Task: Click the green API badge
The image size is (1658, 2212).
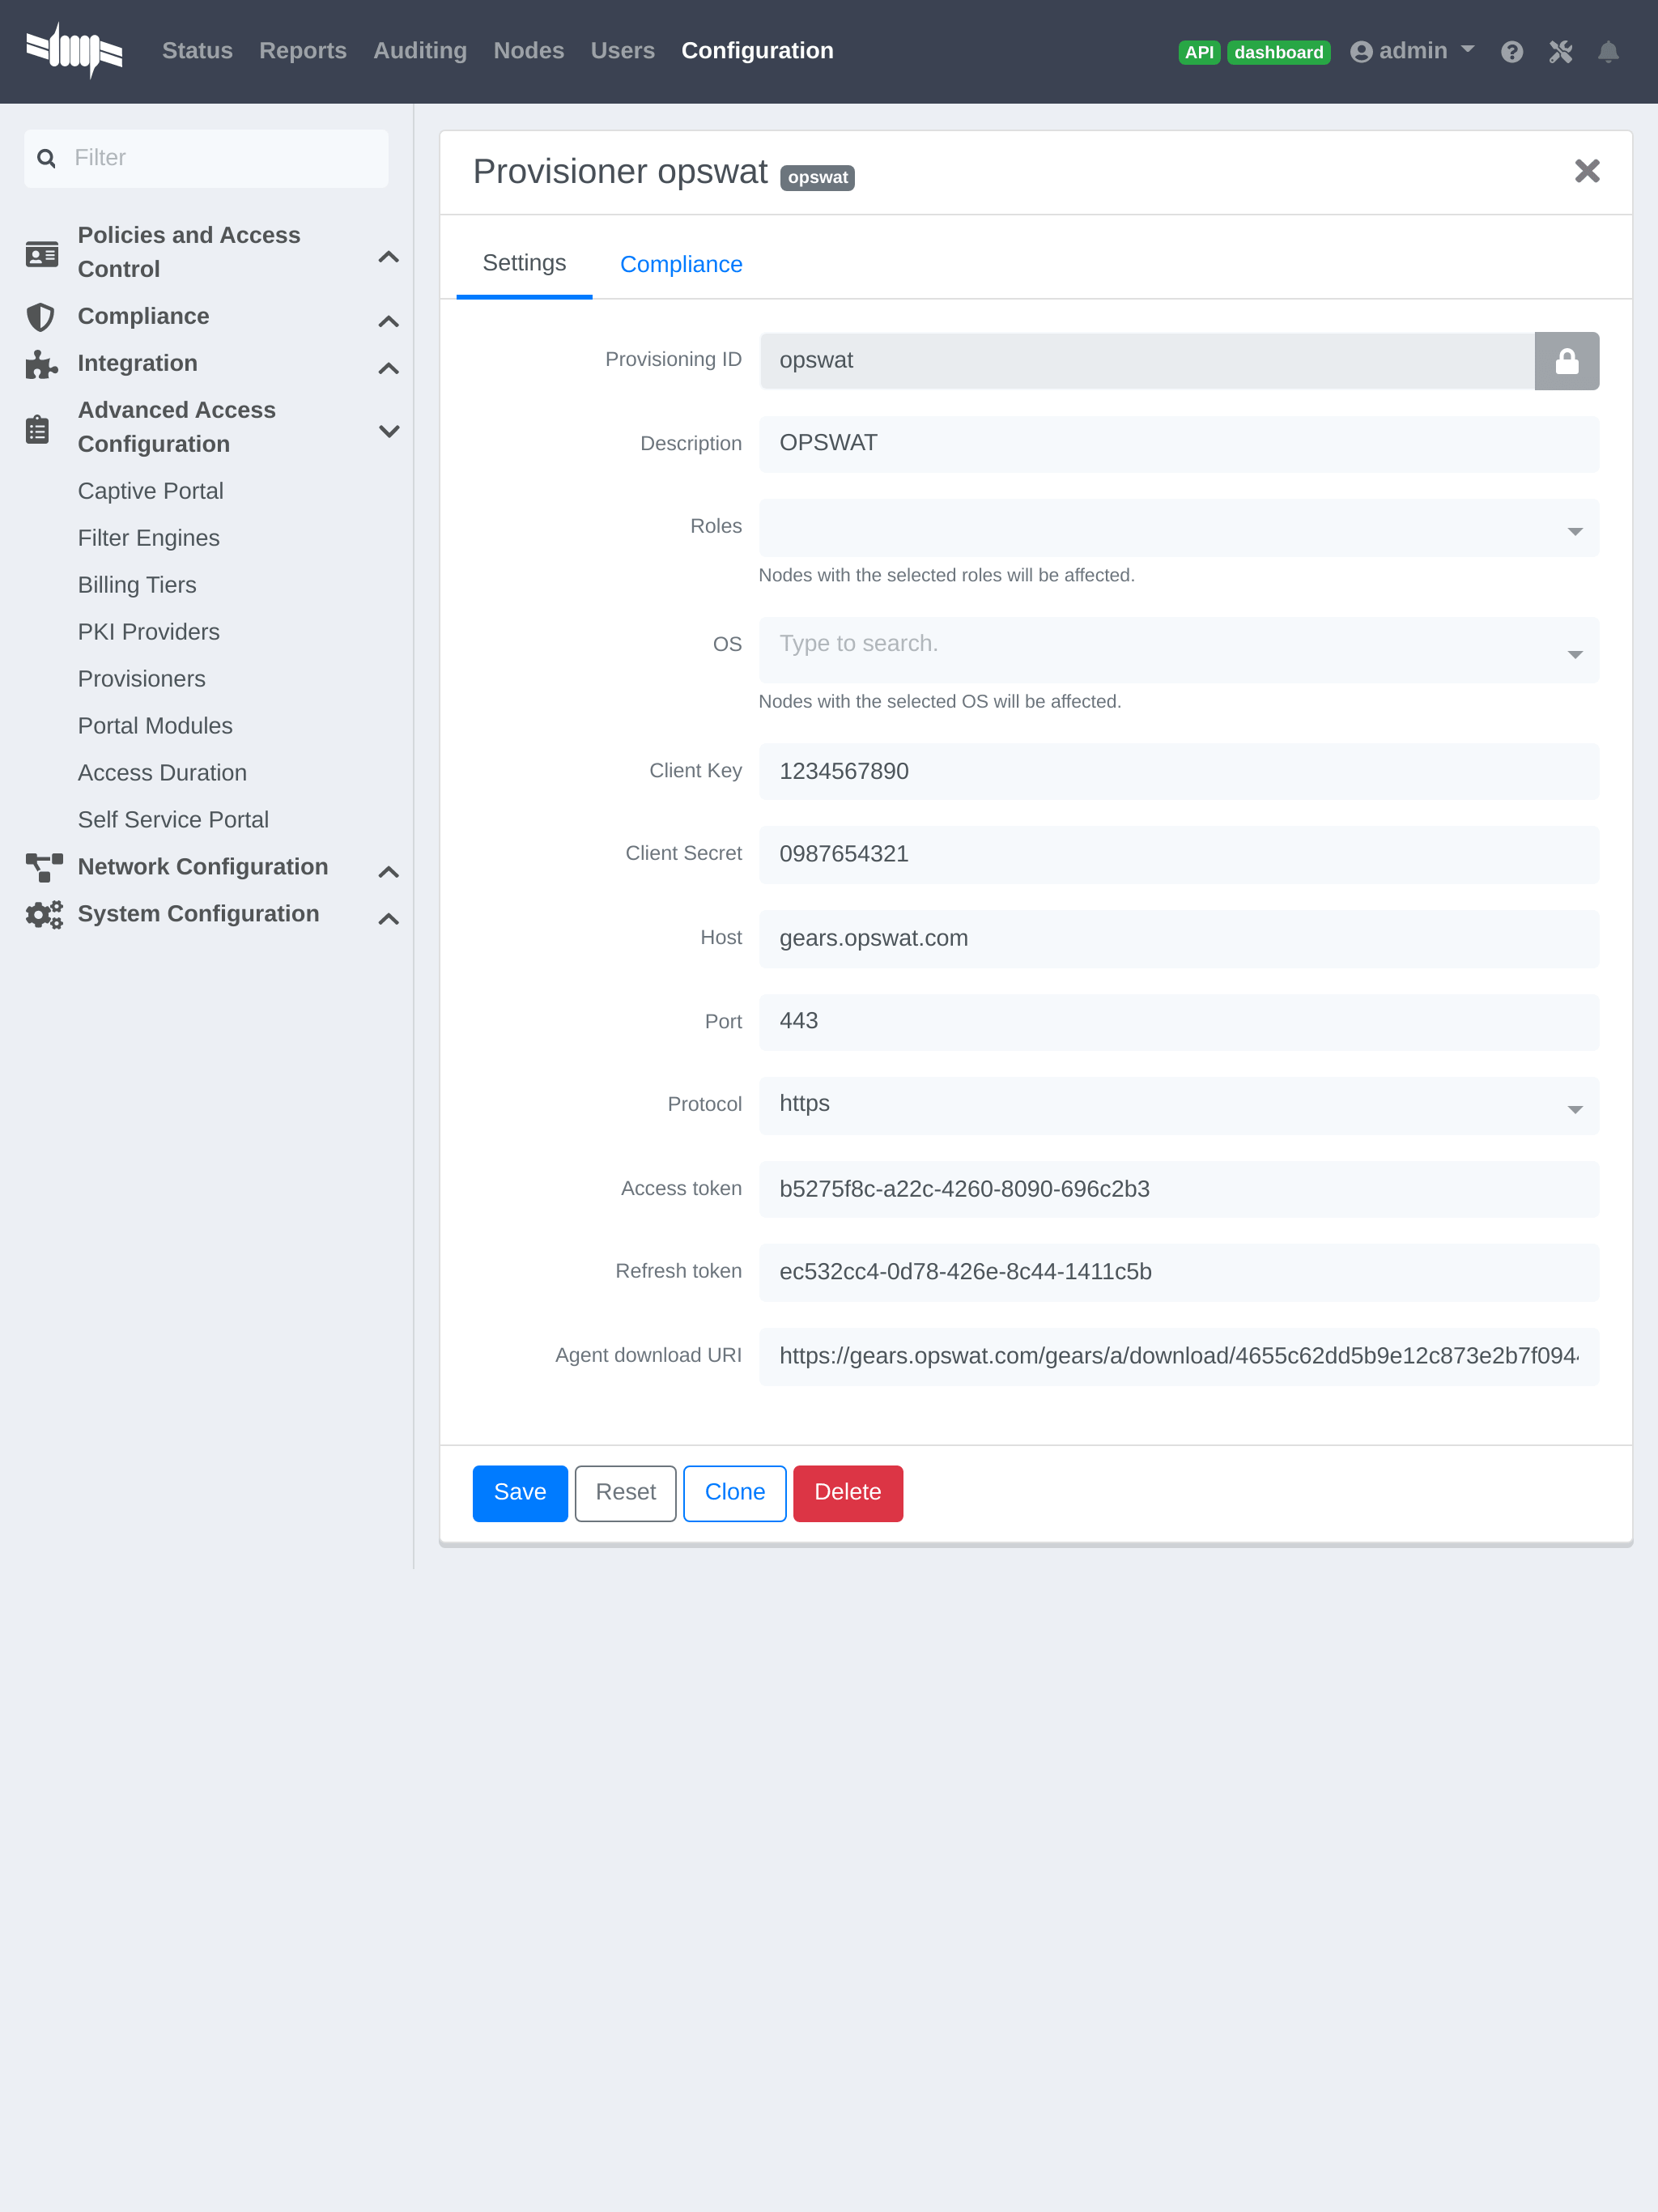Action: point(1199,52)
